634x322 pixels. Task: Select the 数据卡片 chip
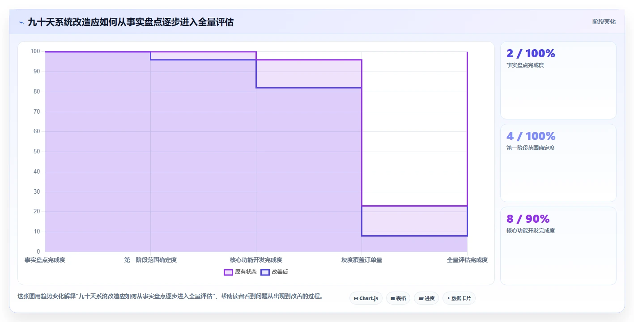coord(459,298)
